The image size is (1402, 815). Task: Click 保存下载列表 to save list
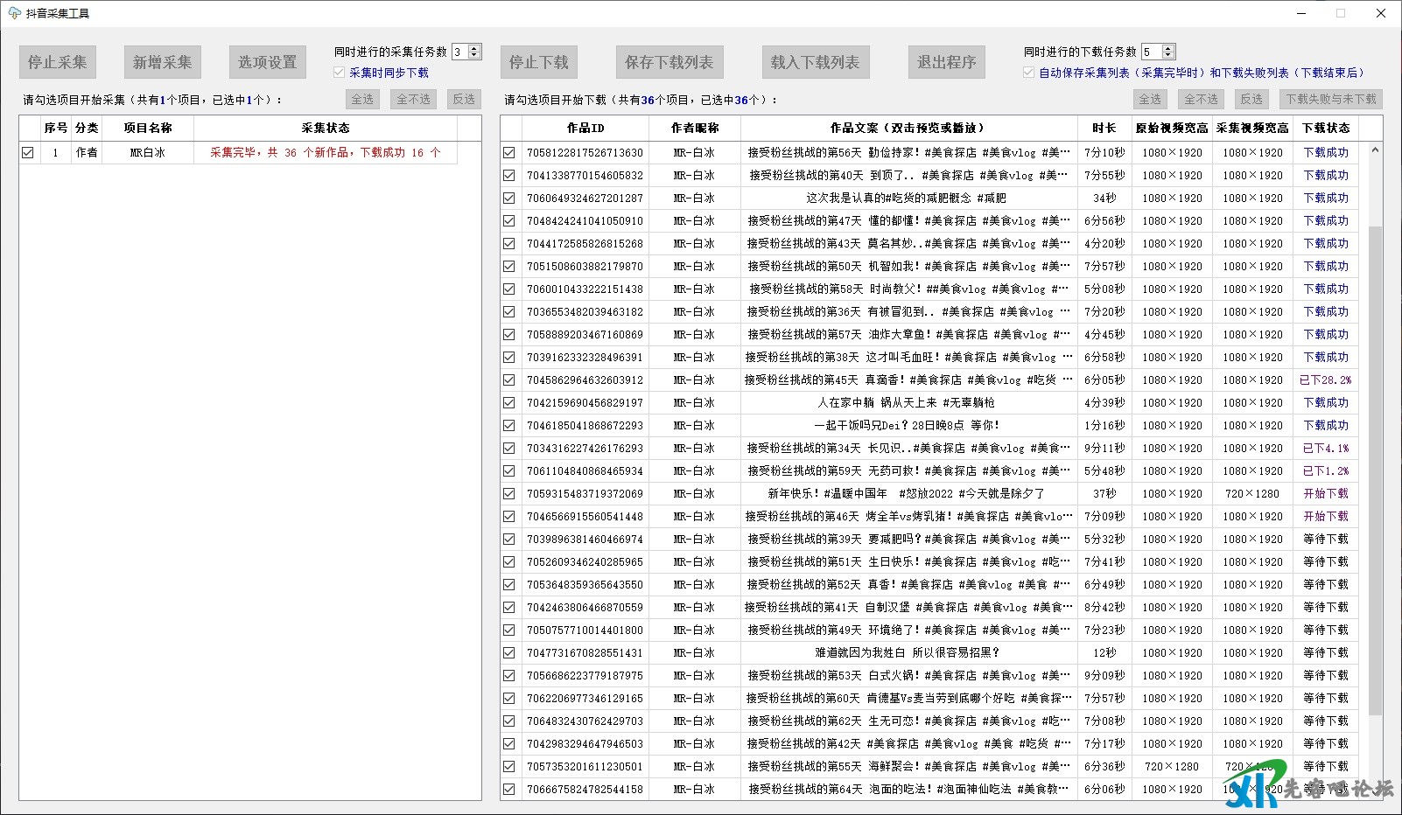tap(669, 62)
